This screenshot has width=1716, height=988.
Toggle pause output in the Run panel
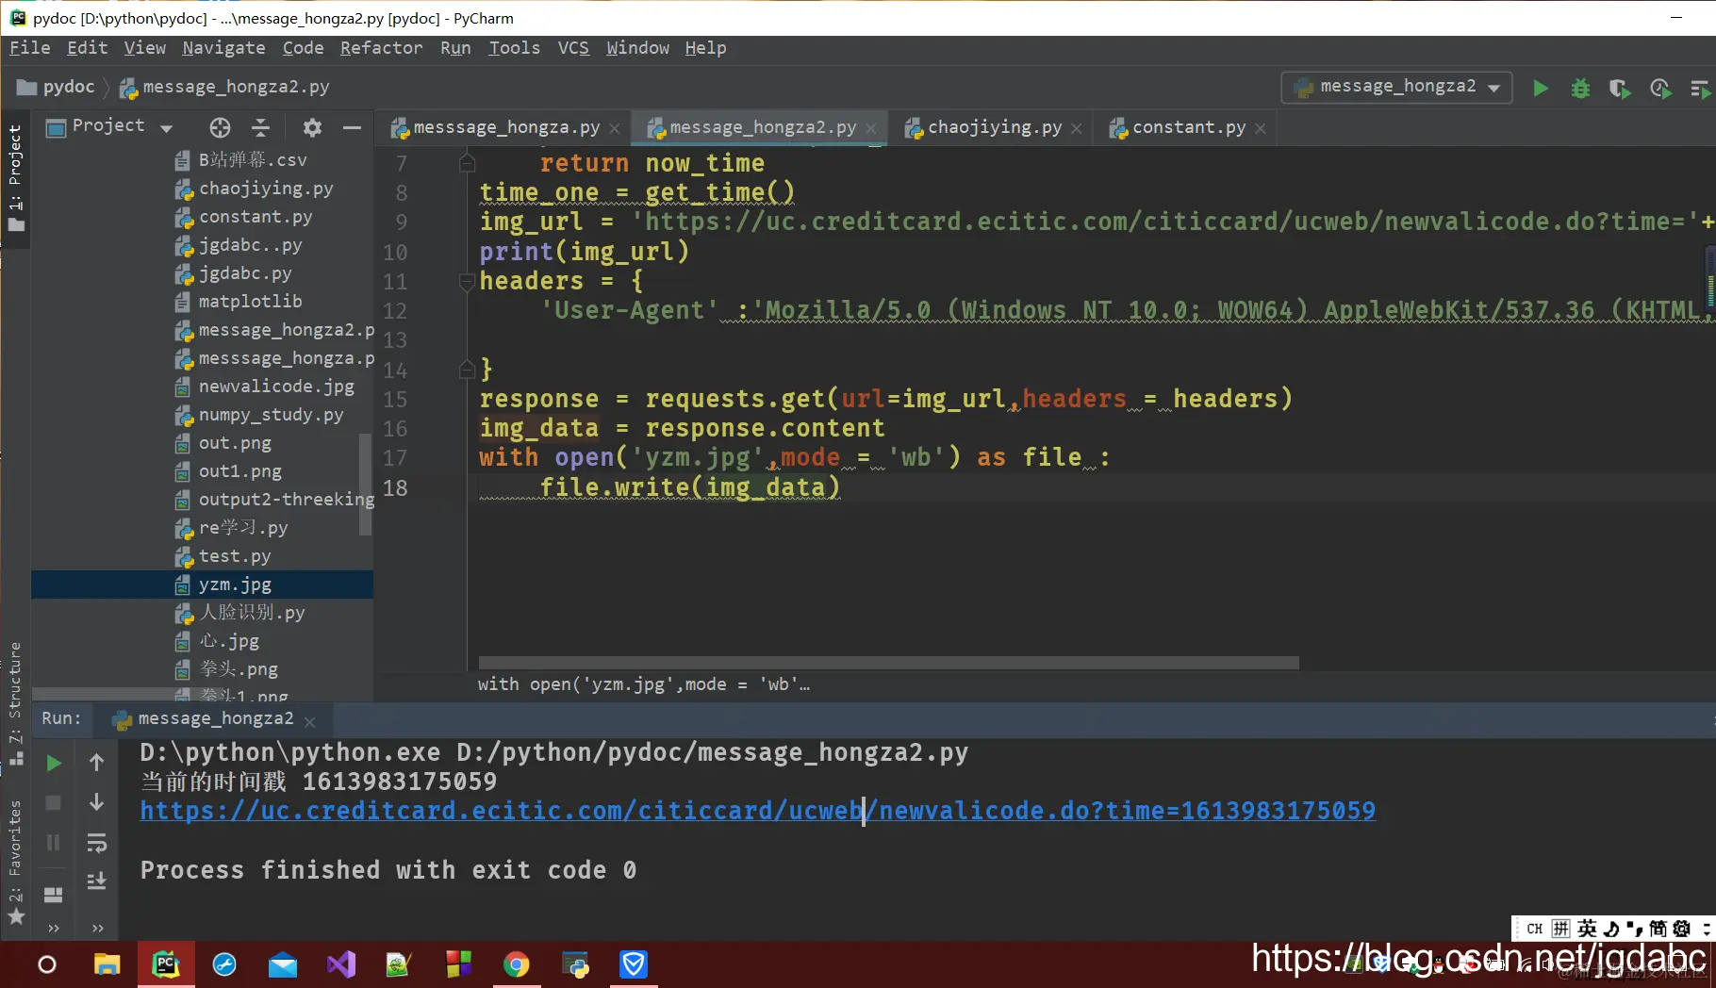[54, 842]
